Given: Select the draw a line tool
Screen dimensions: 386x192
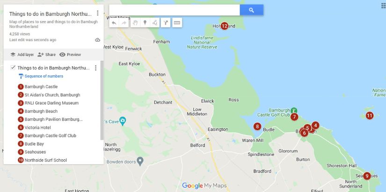Looking at the screenshot, I should click(x=155, y=23).
